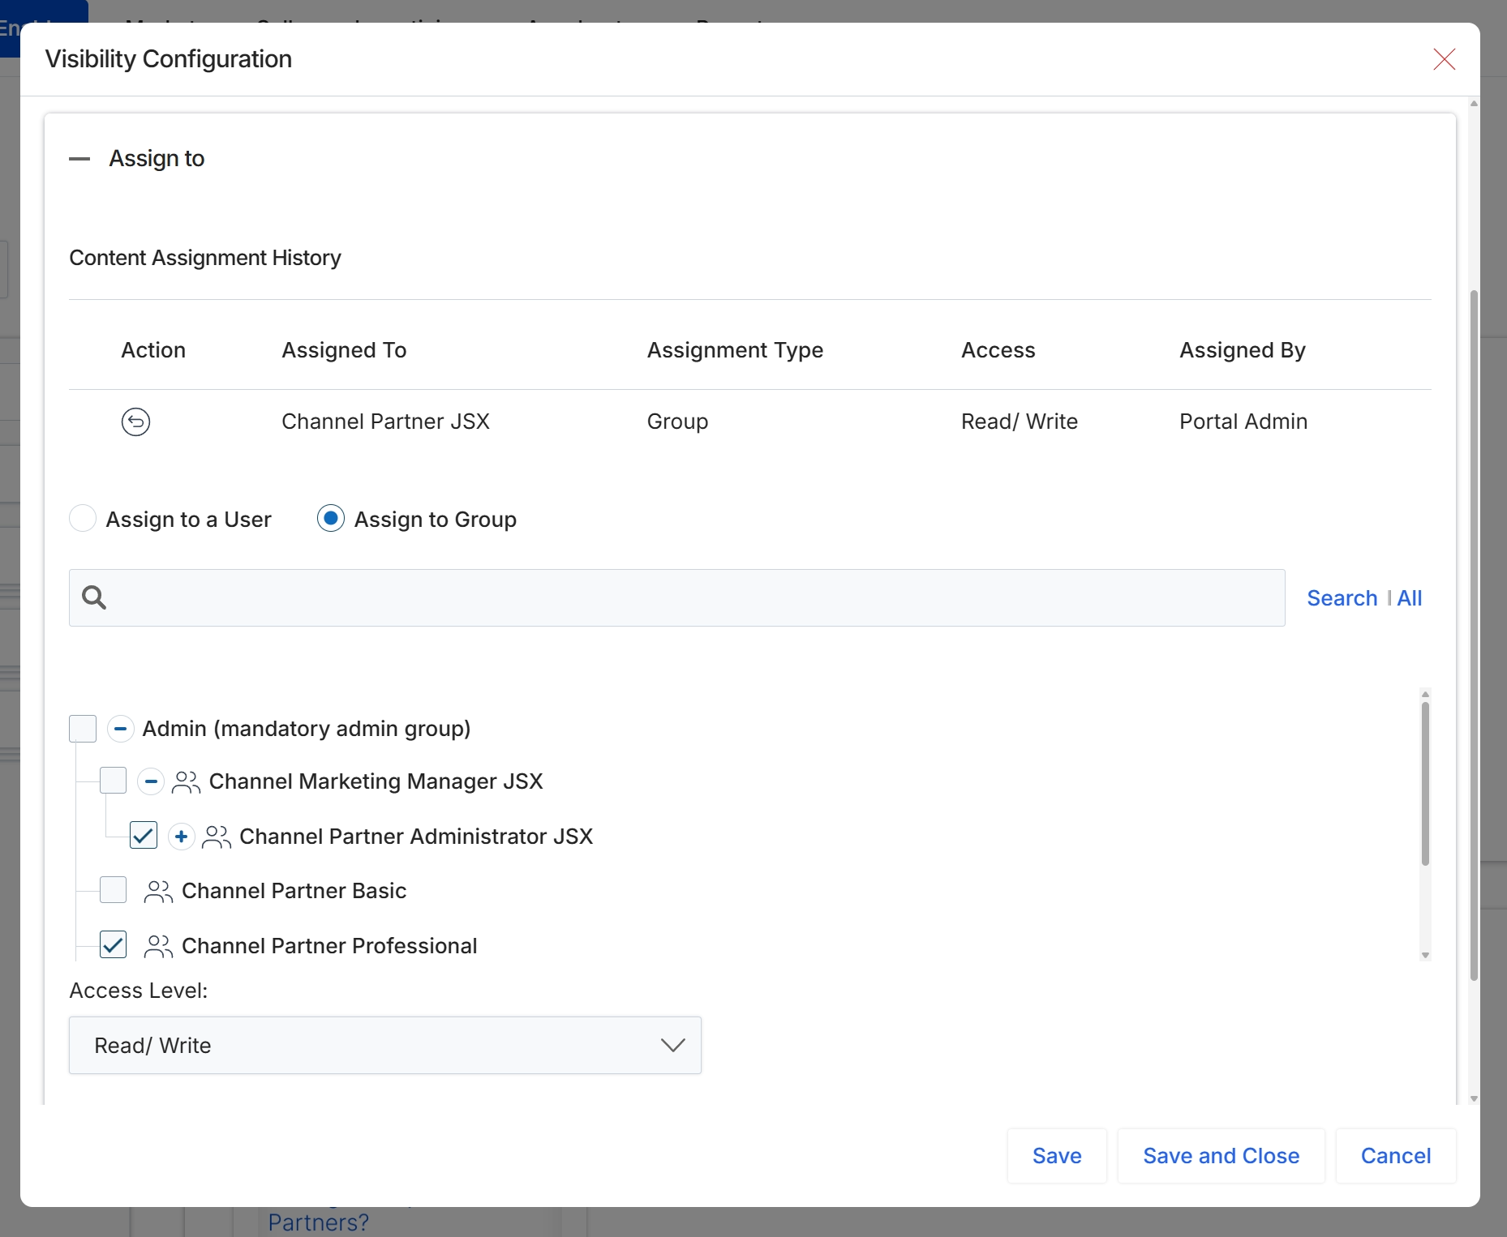Check Channel Partner Basic checkbox

click(x=113, y=889)
